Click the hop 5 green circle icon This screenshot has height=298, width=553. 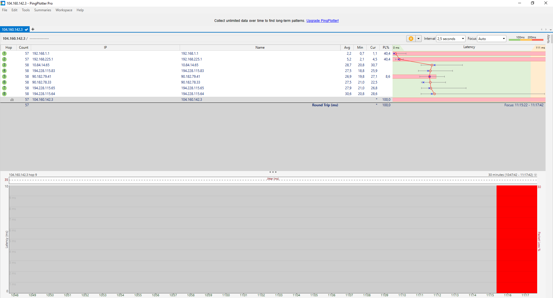point(4,77)
